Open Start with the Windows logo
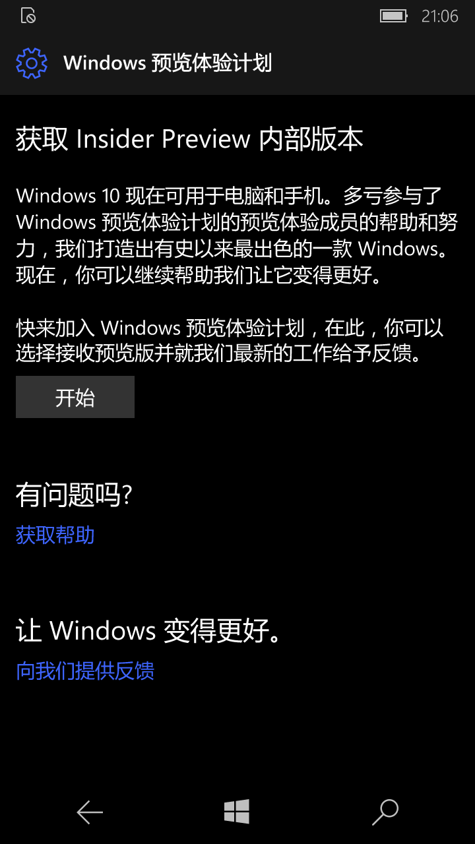The image size is (475, 844). coord(237,812)
